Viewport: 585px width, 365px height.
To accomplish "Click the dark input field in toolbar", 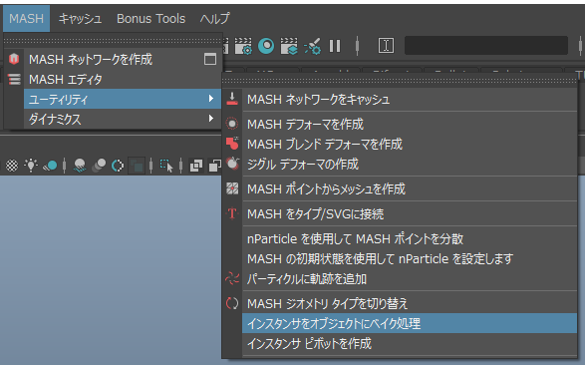I will (486, 46).
